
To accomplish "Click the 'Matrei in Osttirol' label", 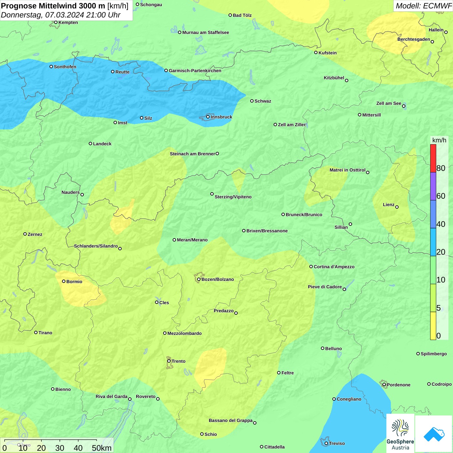I will click(x=347, y=170).
